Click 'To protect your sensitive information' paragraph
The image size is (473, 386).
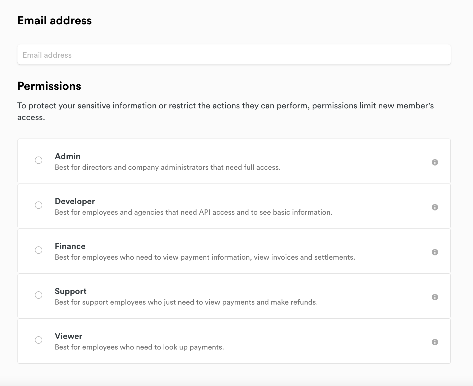[225, 111]
